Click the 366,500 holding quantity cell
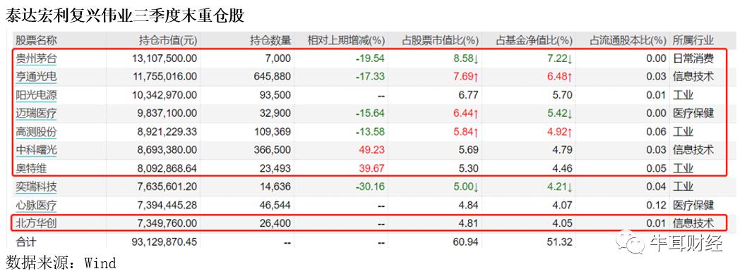This screenshot has width=747, height=276. (273, 150)
